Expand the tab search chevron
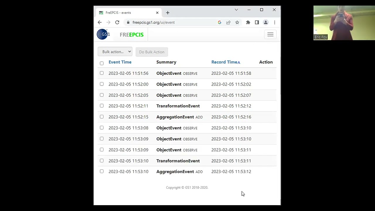 pos(236,10)
